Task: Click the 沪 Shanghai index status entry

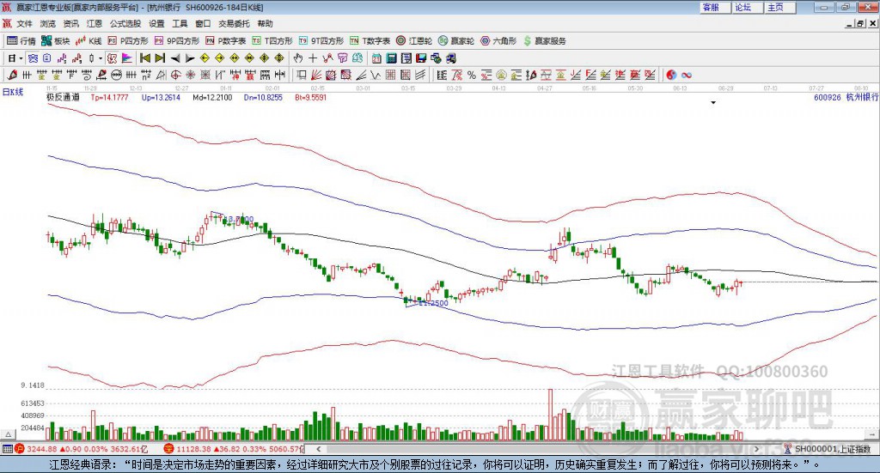Action: pos(83,449)
